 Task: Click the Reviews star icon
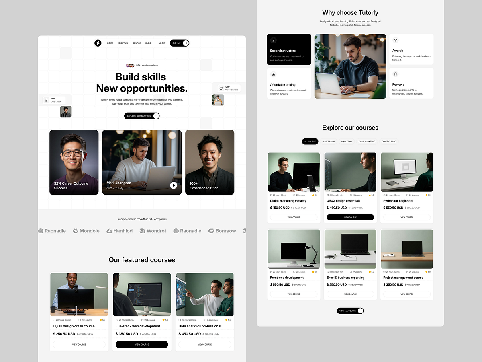395,74
